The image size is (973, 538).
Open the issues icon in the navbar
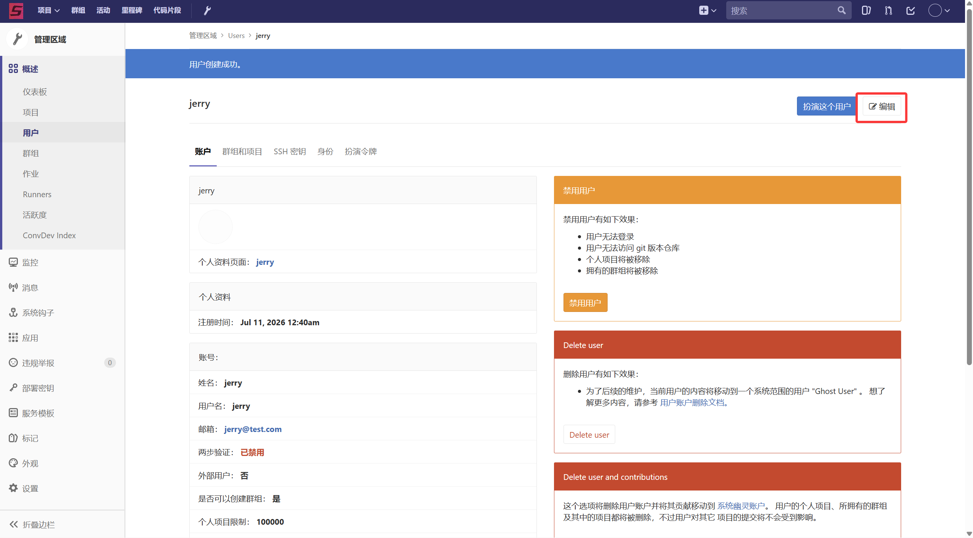866,11
